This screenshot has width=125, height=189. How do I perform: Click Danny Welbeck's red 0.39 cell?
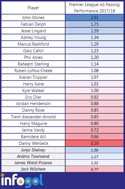click(94, 143)
